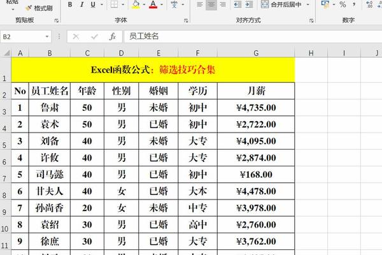Click Merge and Center (合并后居中)
Screen dimensions: 382x255
click(281, 4)
